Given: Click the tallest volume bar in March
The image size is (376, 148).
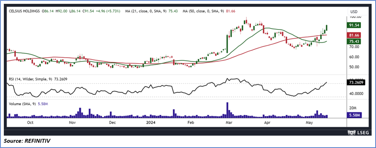Looking at the screenshot, I should [x=227, y=110].
